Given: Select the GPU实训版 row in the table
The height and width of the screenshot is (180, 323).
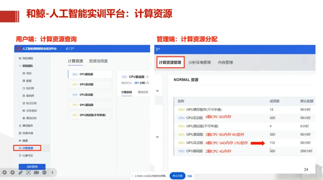Looking at the screenshot, I should [x=245, y=143].
